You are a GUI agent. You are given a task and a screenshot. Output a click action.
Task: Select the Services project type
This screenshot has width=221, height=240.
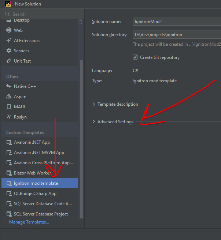pos(40,50)
